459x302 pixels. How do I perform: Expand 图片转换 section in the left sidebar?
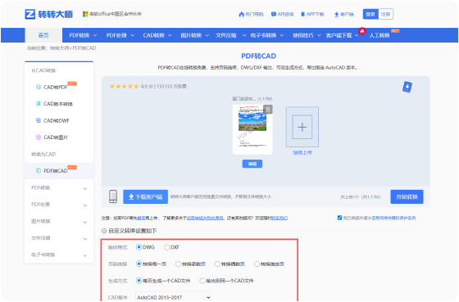pyautogui.click(x=59, y=221)
